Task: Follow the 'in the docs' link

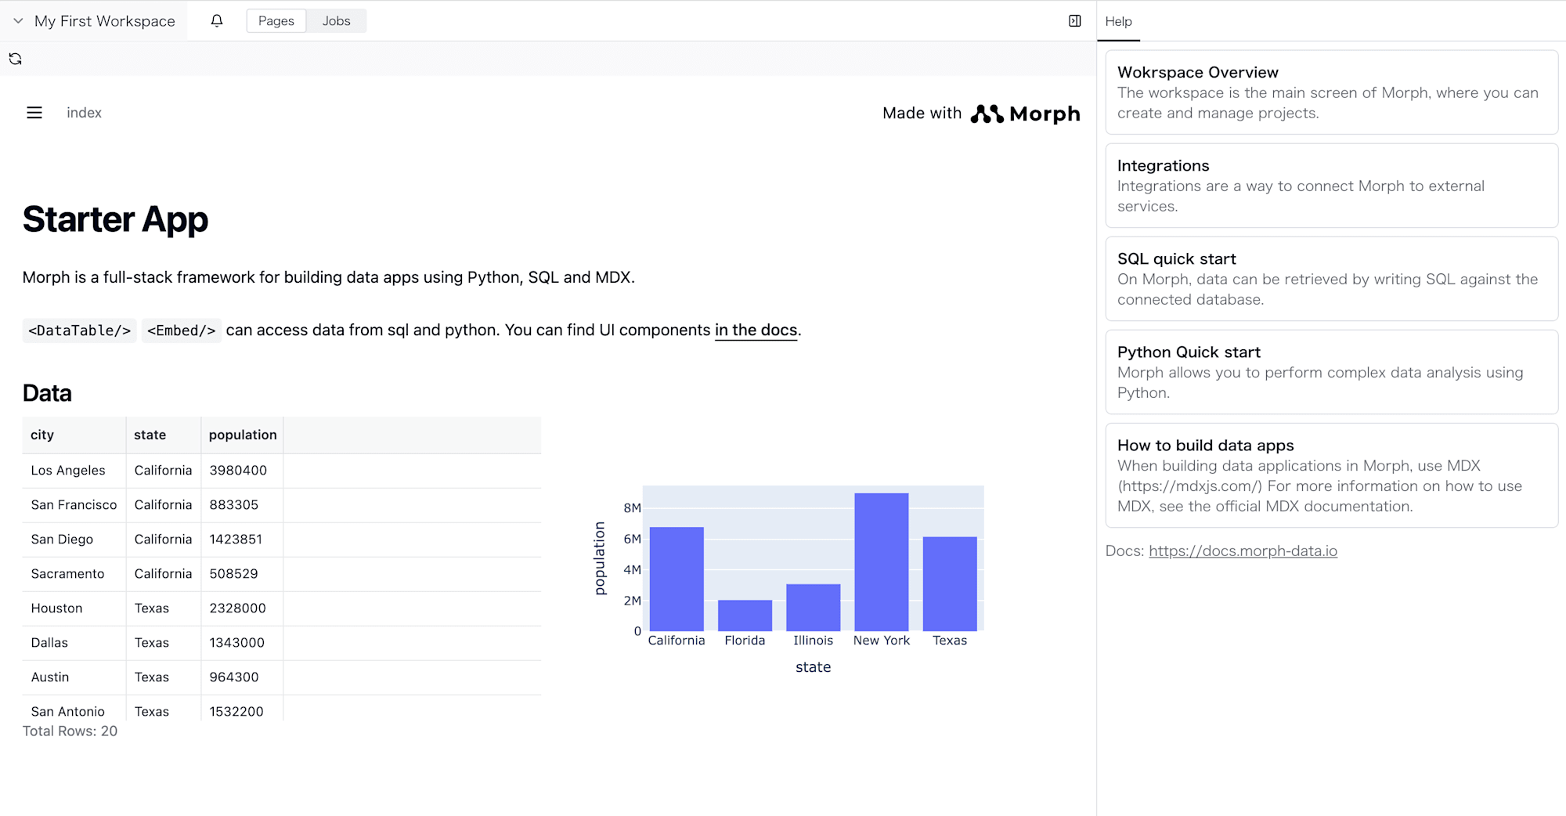Action: (756, 330)
